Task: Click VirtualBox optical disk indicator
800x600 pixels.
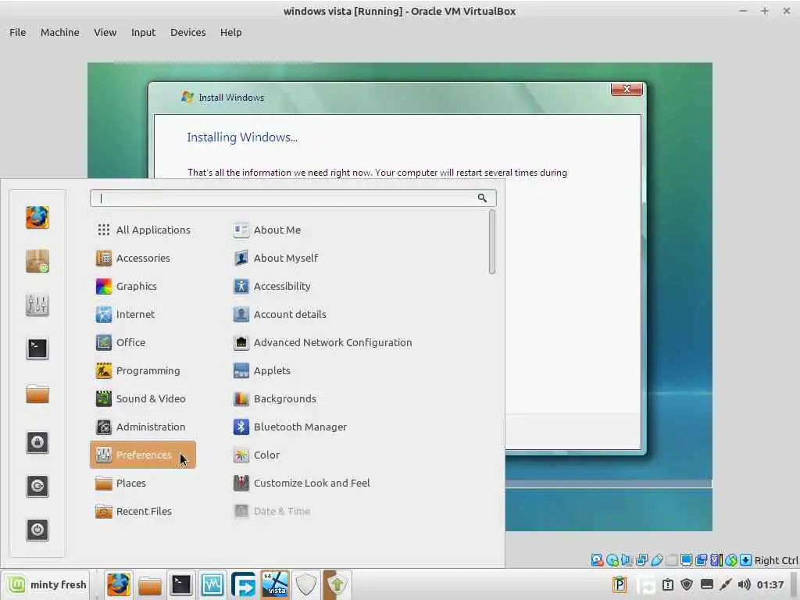Action: pyautogui.click(x=612, y=560)
